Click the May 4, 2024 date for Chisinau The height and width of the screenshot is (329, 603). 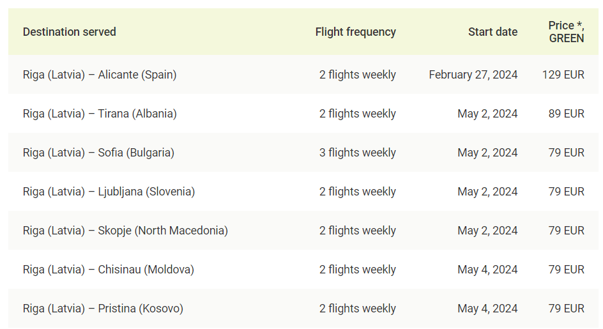487,270
